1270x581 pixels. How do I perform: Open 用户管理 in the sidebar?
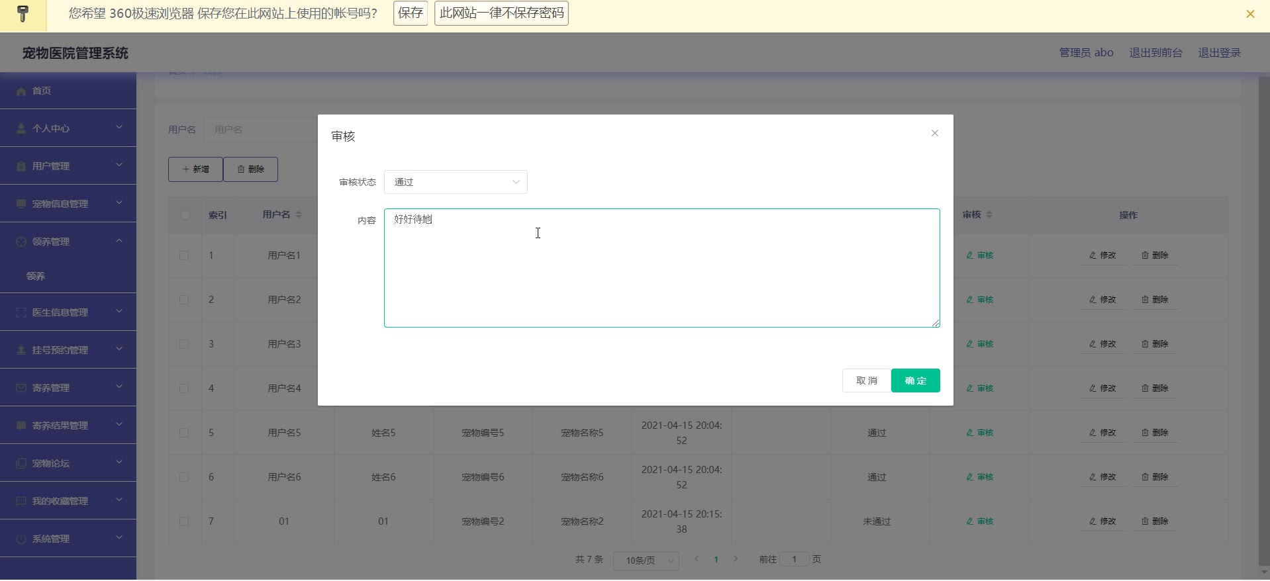point(68,166)
